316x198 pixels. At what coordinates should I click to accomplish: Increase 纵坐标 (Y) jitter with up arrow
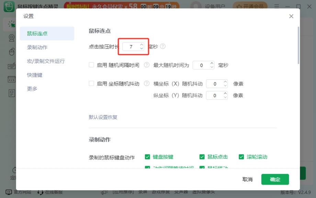225,93
